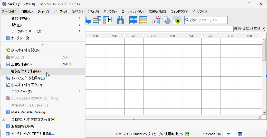Click the △ collapse arrow in File menu
This screenshot has height=138, width=267.
(x=43, y=44)
